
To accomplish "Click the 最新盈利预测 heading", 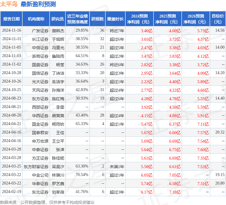I will point(38,4).
